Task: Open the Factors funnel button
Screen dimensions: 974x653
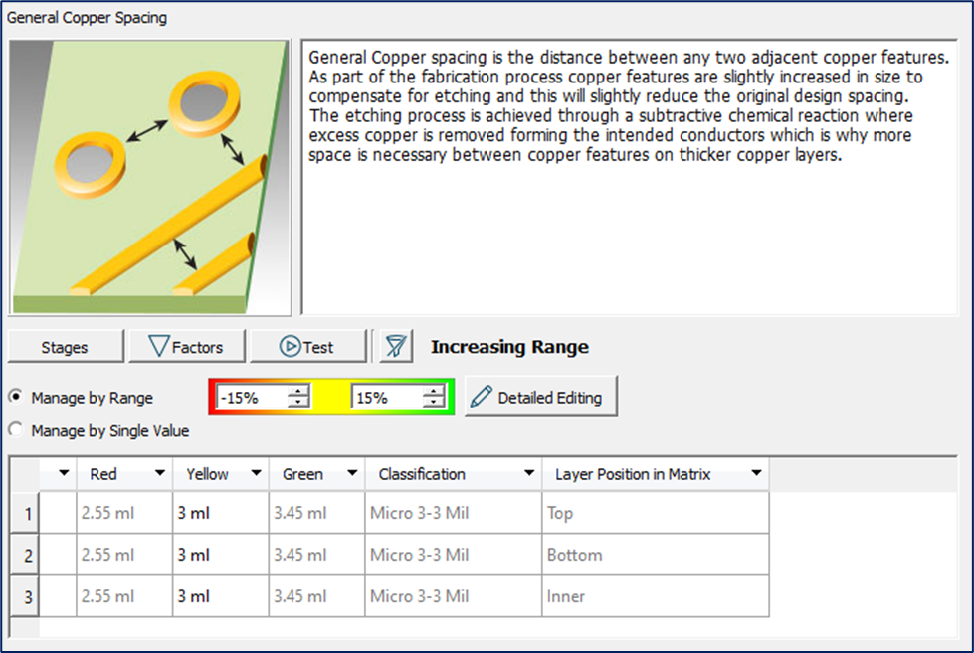Action: click(x=185, y=347)
